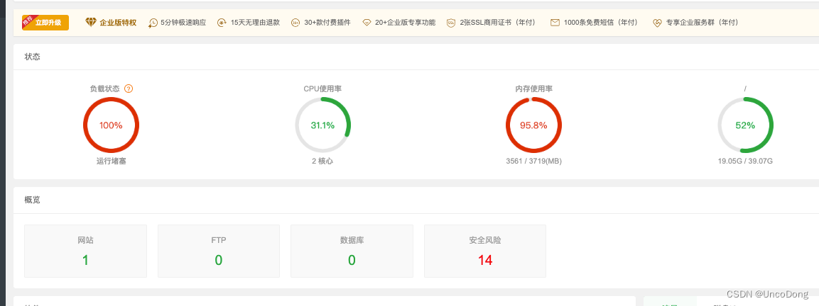Screen dimensions: 819x306
Task: Click the CPU usage 31.1% gauge
Action: [322, 125]
